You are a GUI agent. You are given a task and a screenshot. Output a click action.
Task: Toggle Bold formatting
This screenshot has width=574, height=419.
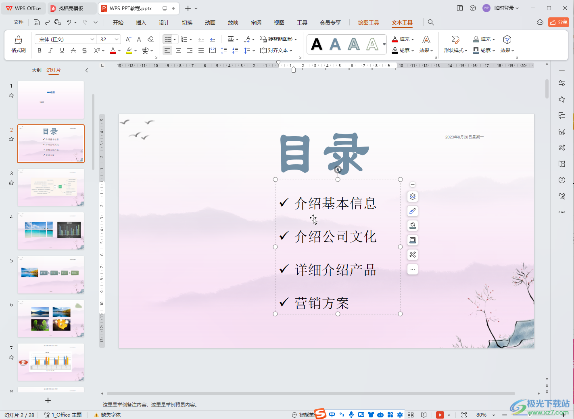40,50
